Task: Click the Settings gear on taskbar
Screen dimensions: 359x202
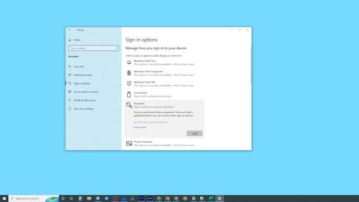Action: coord(219,199)
